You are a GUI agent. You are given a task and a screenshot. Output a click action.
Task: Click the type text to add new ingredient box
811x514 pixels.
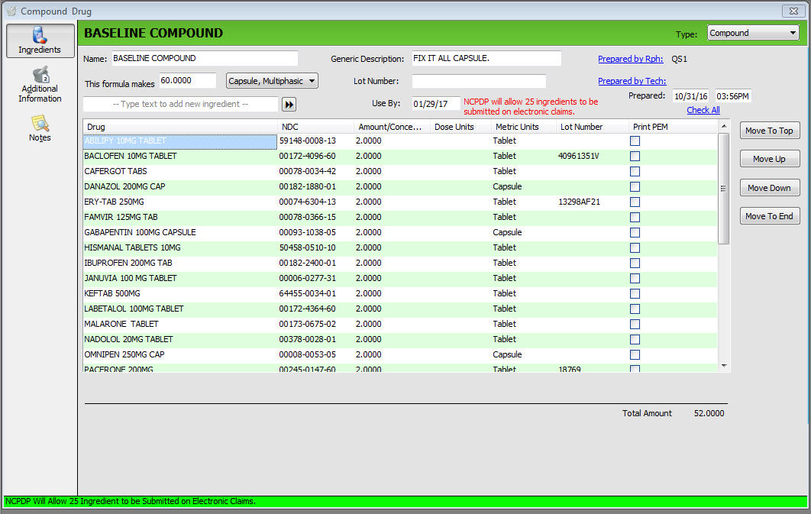click(180, 104)
